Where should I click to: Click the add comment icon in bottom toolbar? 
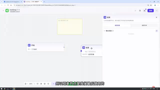37,84
